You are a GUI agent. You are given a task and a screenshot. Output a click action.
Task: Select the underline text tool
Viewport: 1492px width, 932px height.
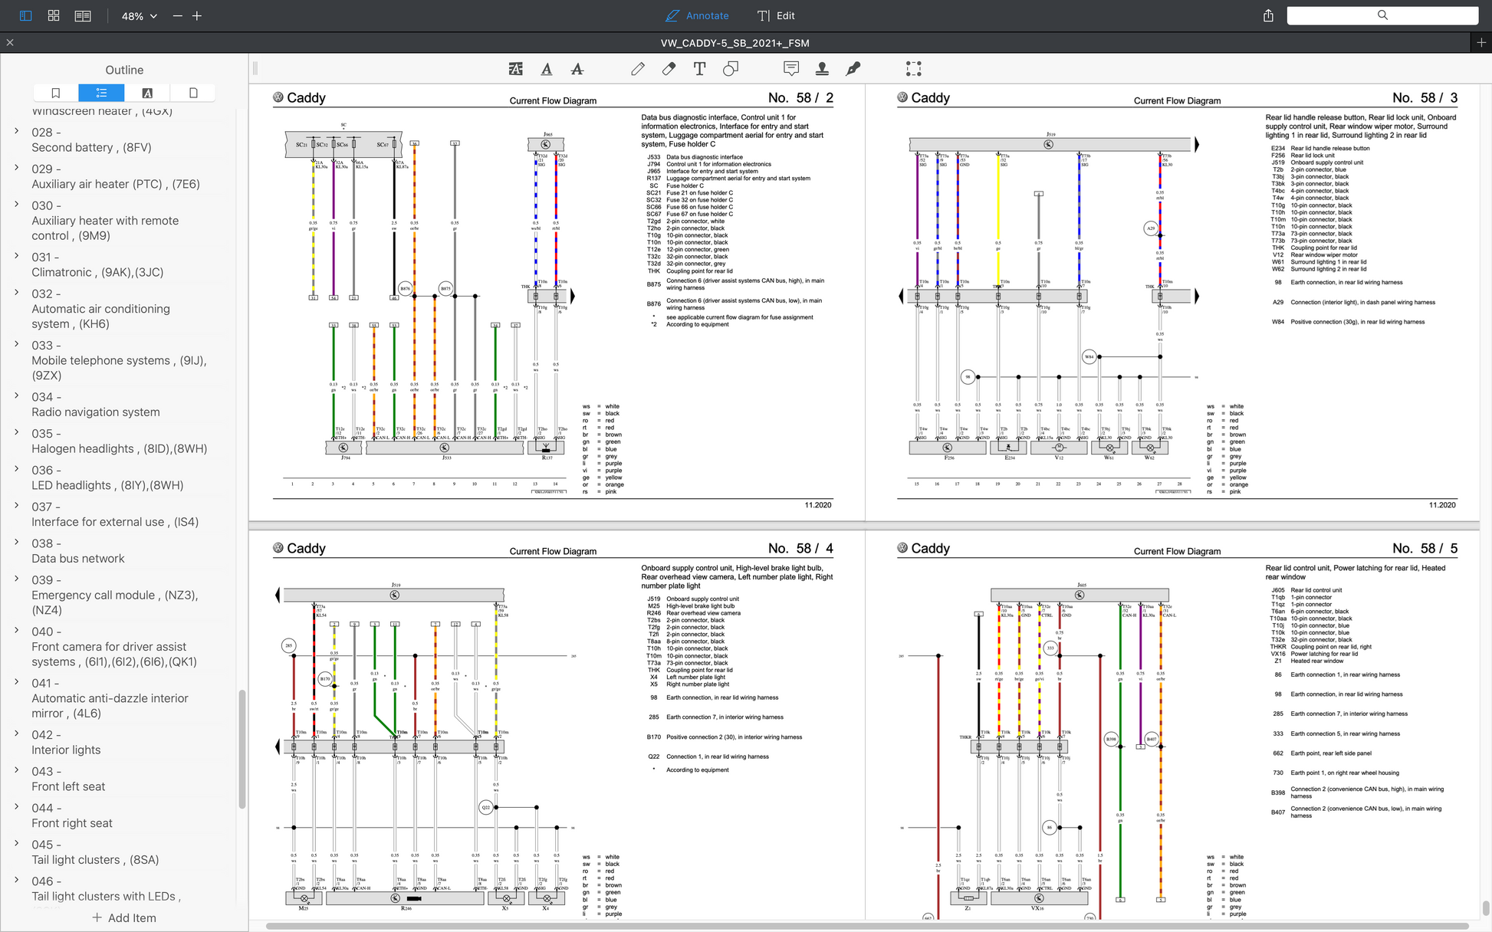point(547,69)
